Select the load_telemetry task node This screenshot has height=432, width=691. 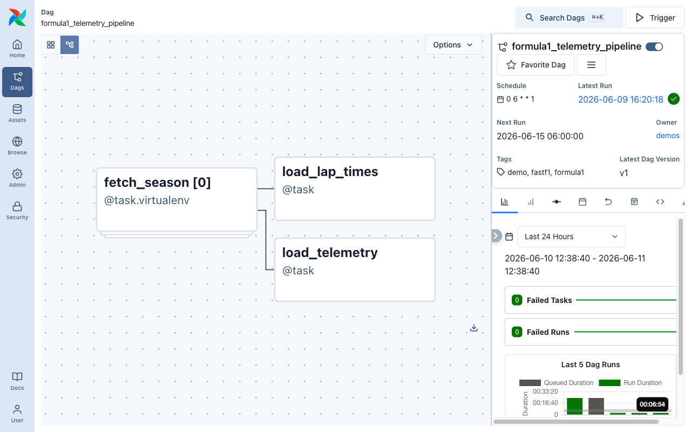(355, 269)
